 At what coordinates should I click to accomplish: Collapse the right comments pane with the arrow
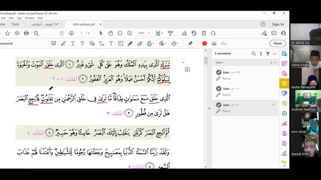(209, 108)
